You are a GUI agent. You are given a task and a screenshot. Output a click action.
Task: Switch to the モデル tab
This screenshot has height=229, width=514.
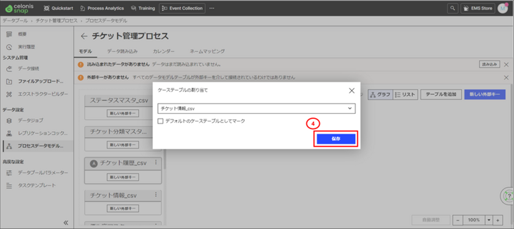pos(85,51)
